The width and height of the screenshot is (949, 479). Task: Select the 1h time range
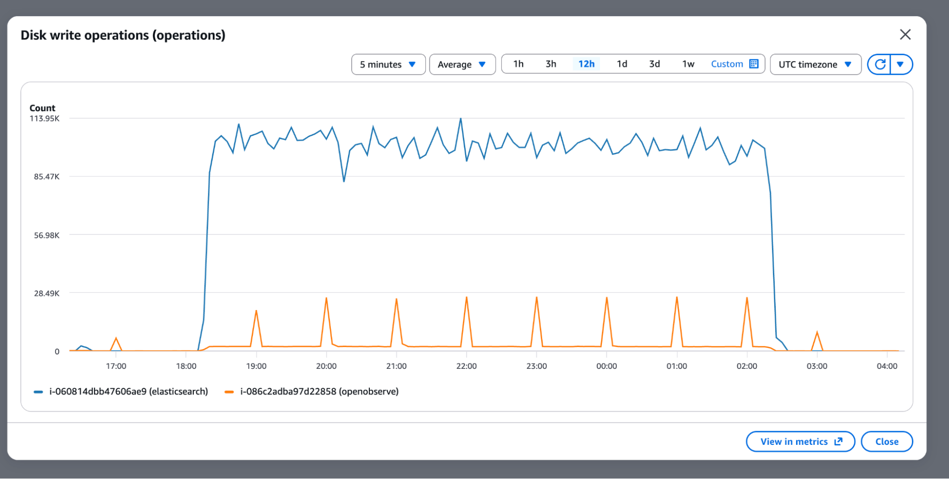[518, 64]
